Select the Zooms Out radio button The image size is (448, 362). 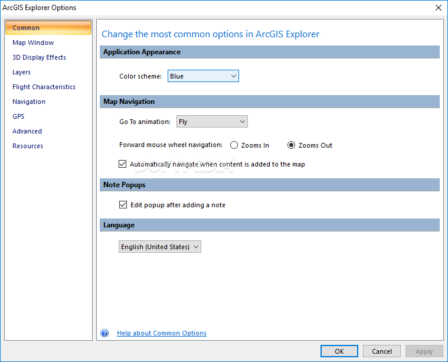291,145
